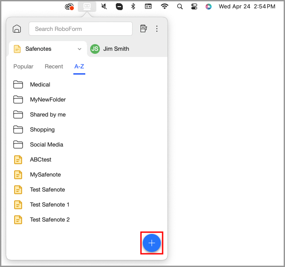Viewport: 285px width, 267px height.
Task: Open the Shopping folder
Action: pos(87,130)
